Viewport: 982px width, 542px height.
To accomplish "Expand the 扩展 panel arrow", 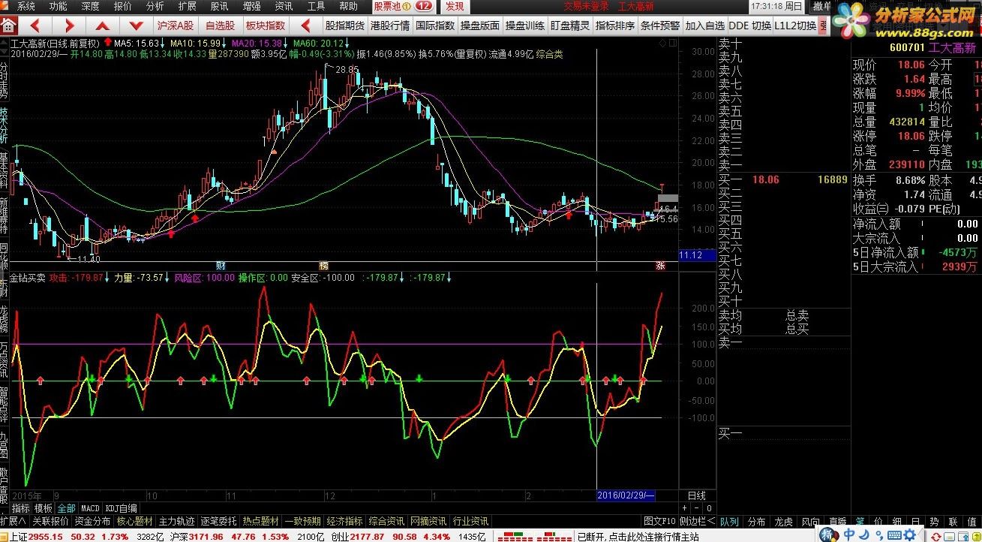I will coord(14,521).
